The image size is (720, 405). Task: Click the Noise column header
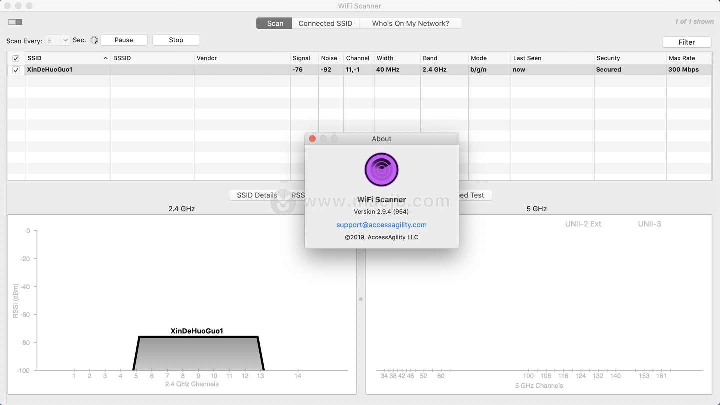[331, 58]
